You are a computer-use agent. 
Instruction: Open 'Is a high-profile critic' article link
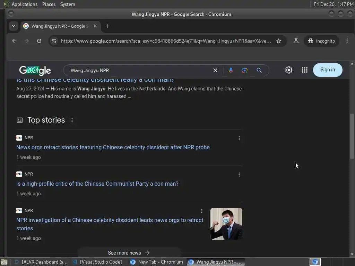point(97,184)
